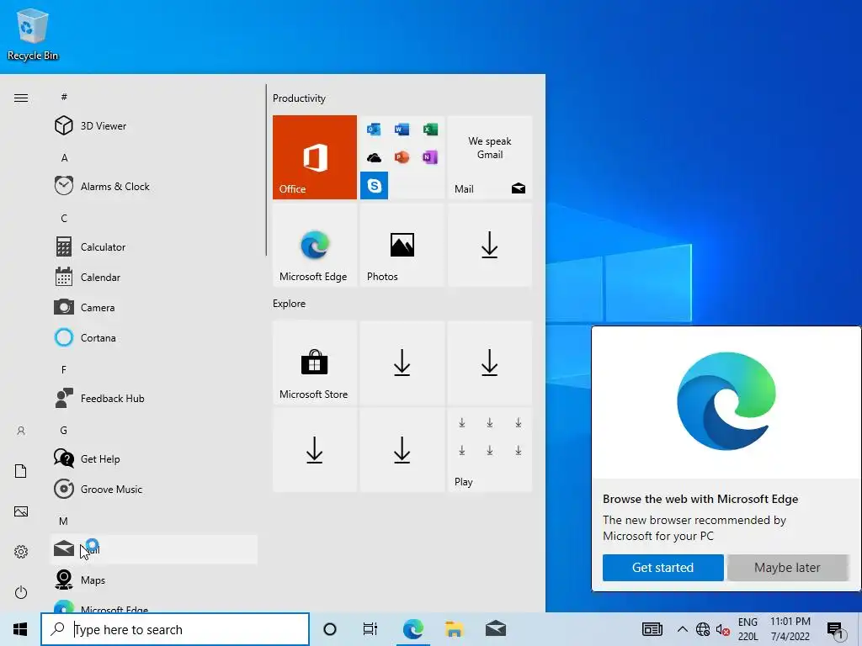The width and height of the screenshot is (862, 646).
Task: Open Mail entry in the app list
Action: [153, 549]
